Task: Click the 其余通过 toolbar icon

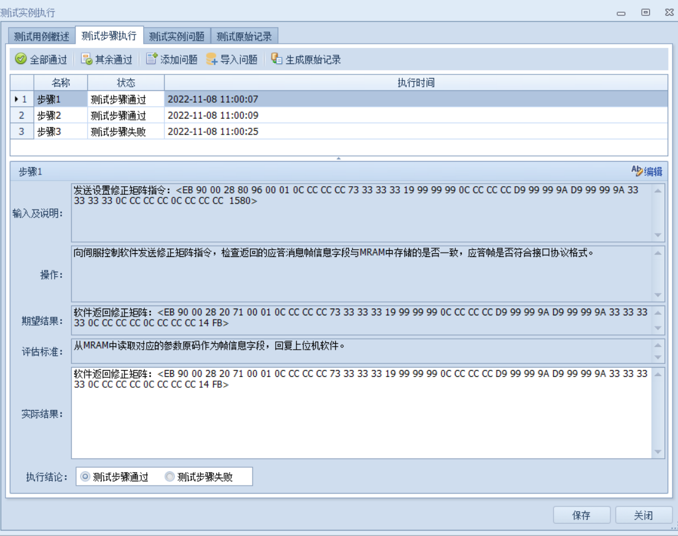Action: point(87,59)
